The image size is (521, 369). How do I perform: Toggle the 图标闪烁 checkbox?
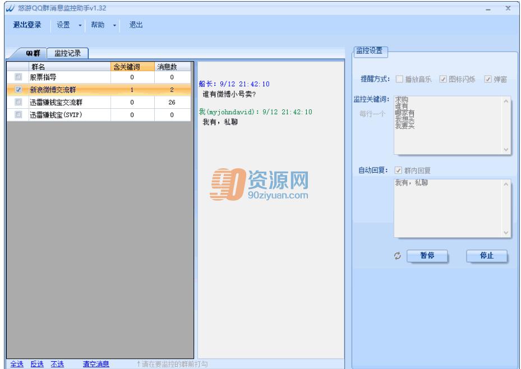(443, 79)
